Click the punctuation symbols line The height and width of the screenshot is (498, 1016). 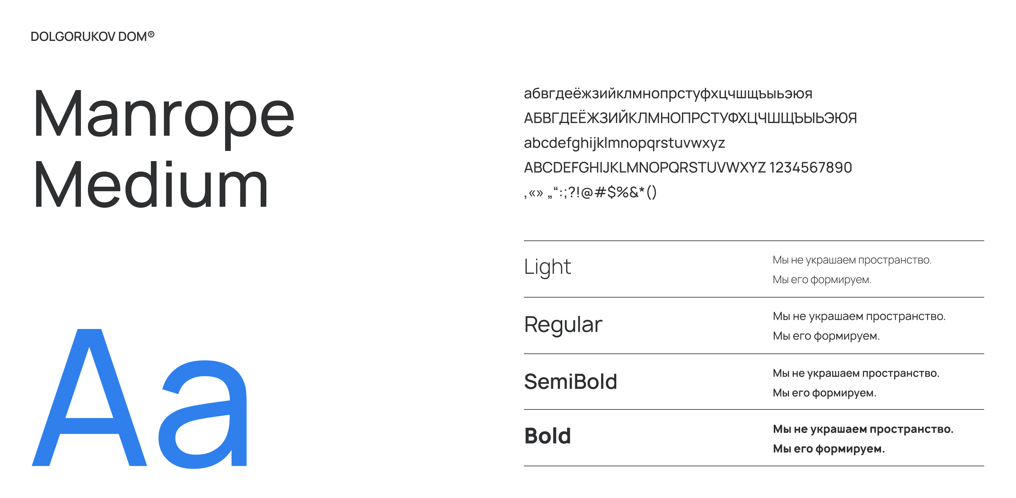click(590, 192)
